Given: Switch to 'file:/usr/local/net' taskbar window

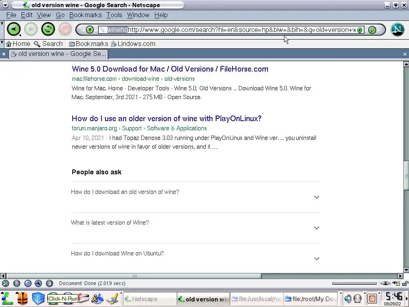Looking at the screenshot, I should point(257,299).
